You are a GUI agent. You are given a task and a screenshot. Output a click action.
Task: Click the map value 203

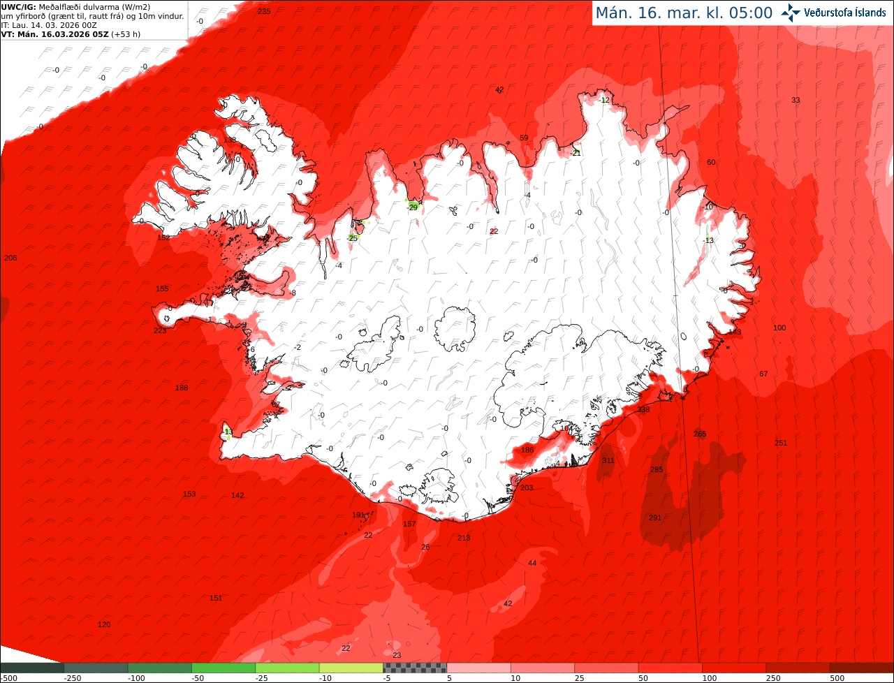[527, 488]
